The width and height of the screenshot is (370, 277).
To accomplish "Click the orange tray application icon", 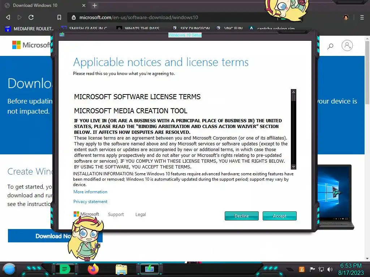I will click(x=301, y=269).
